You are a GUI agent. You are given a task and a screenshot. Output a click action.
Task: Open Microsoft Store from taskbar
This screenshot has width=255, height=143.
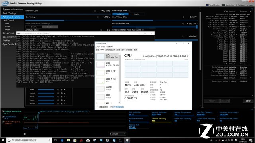point(75,140)
